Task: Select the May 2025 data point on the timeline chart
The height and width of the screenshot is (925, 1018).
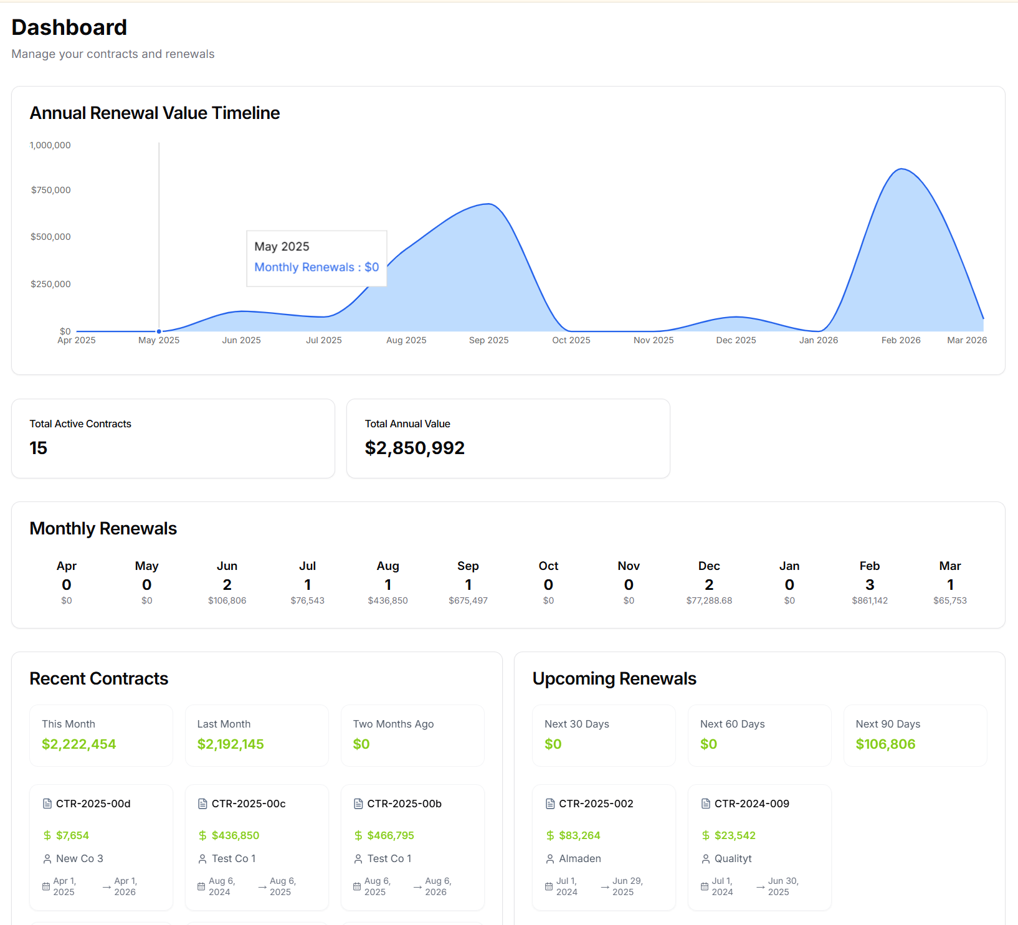Action: click(x=159, y=331)
